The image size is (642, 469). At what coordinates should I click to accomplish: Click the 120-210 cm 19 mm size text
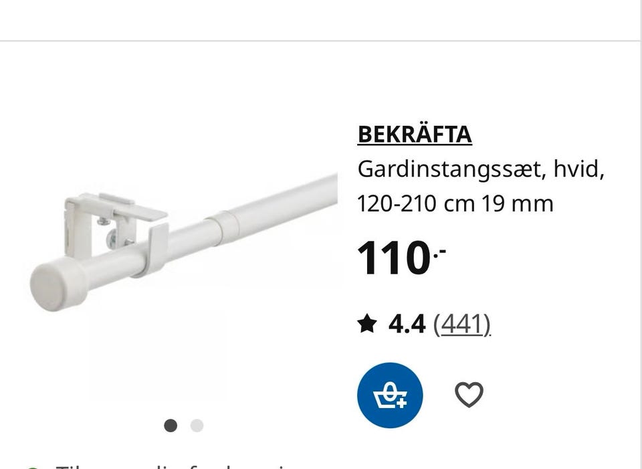(455, 203)
